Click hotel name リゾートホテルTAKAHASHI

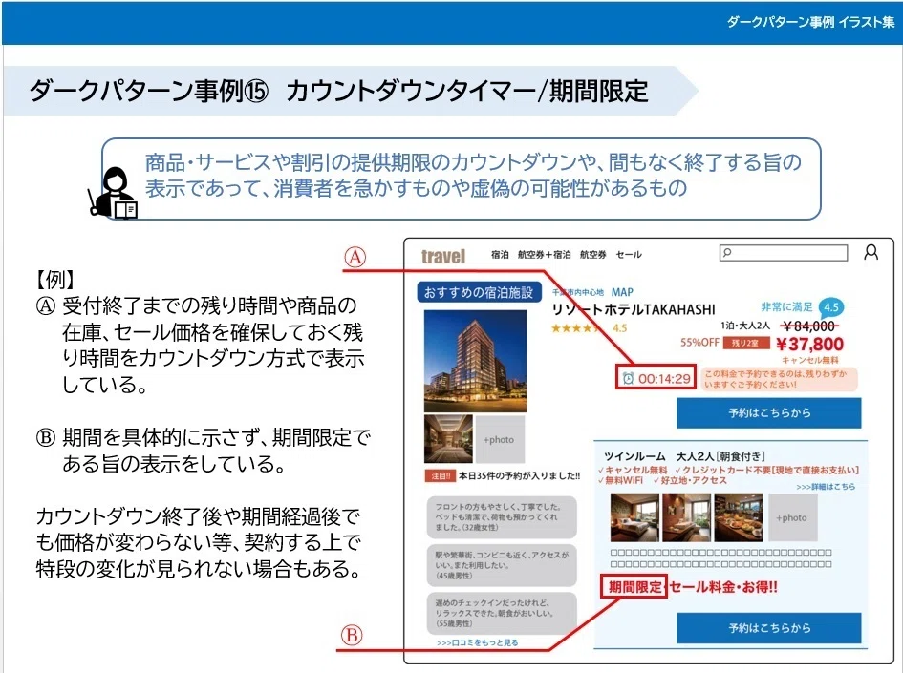633,309
